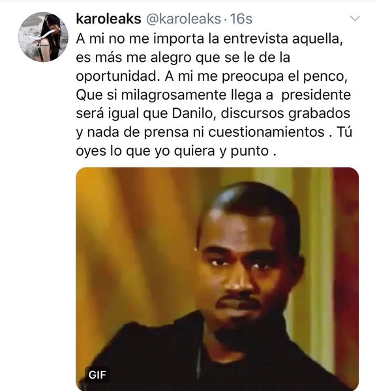This screenshot has height=391, width=377.
Task: Click the first line mentioning 'entrevista aquella'
Action: click(x=209, y=38)
